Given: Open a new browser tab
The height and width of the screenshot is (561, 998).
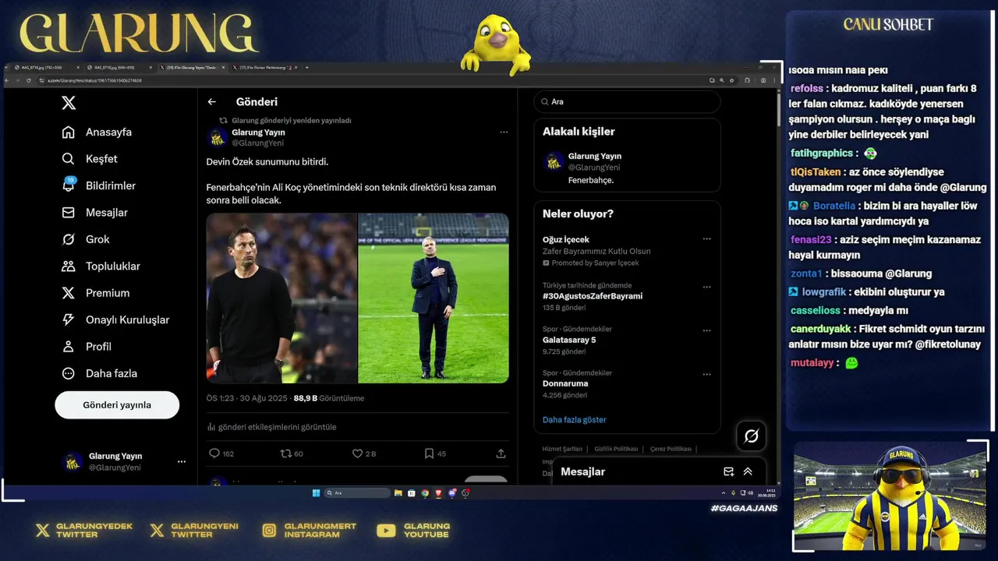Looking at the screenshot, I should tap(306, 68).
